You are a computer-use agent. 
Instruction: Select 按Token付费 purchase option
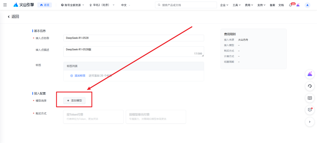(x=93, y=117)
